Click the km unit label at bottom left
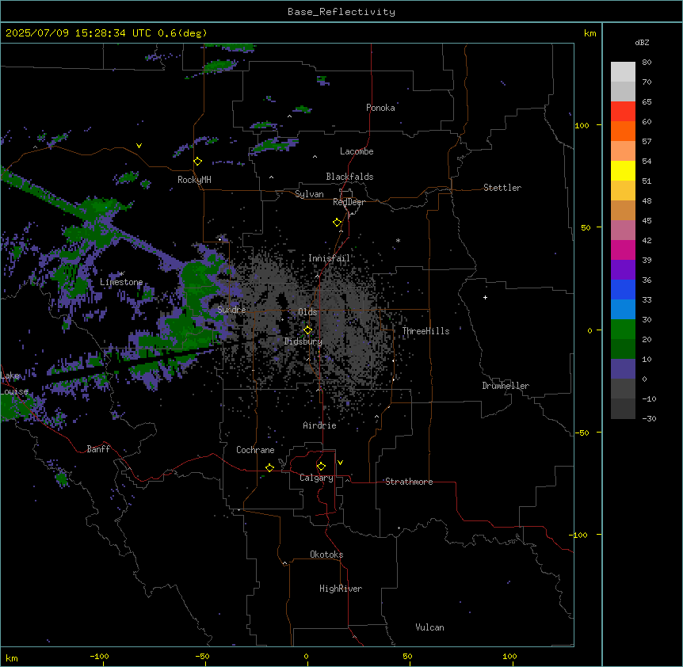Viewport: 683px width, 667px height. 12,658
